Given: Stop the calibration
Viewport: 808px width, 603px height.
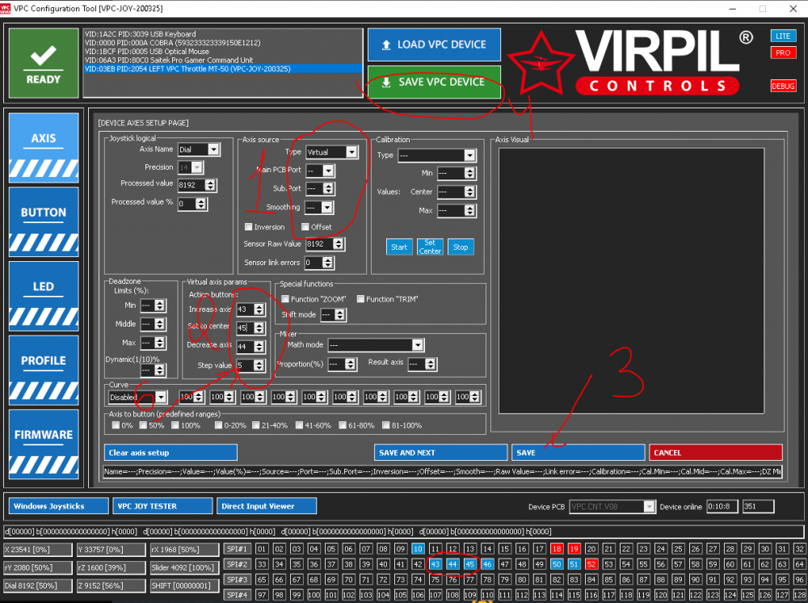Looking at the screenshot, I should tap(461, 247).
